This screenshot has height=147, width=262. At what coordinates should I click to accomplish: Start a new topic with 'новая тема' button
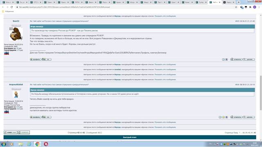pos(10,132)
